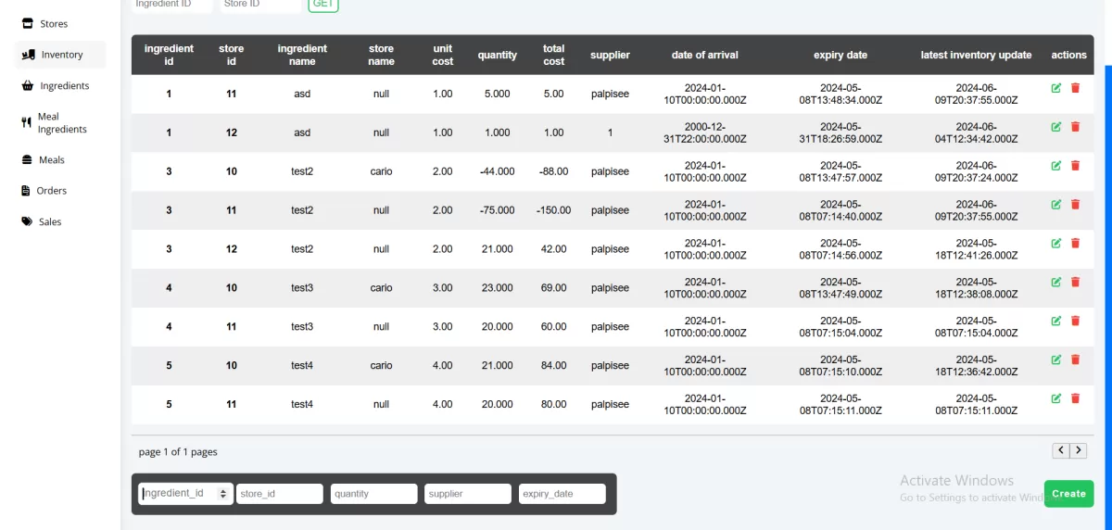Focus the expiry_date input field
This screenshot has height=530, width=1112.
pos(562,494)
